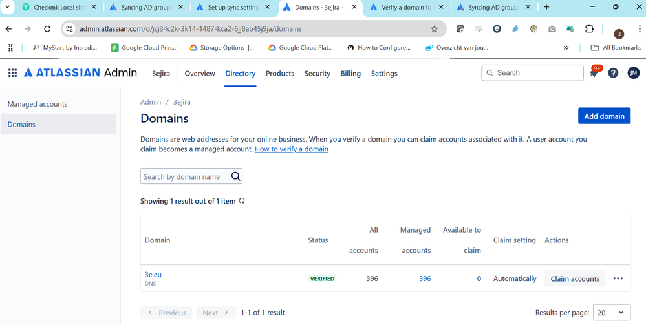This screenshot has width=646, height=325.
Task: Open the MyStart by Incredi... bookmark
Action: 65,48
